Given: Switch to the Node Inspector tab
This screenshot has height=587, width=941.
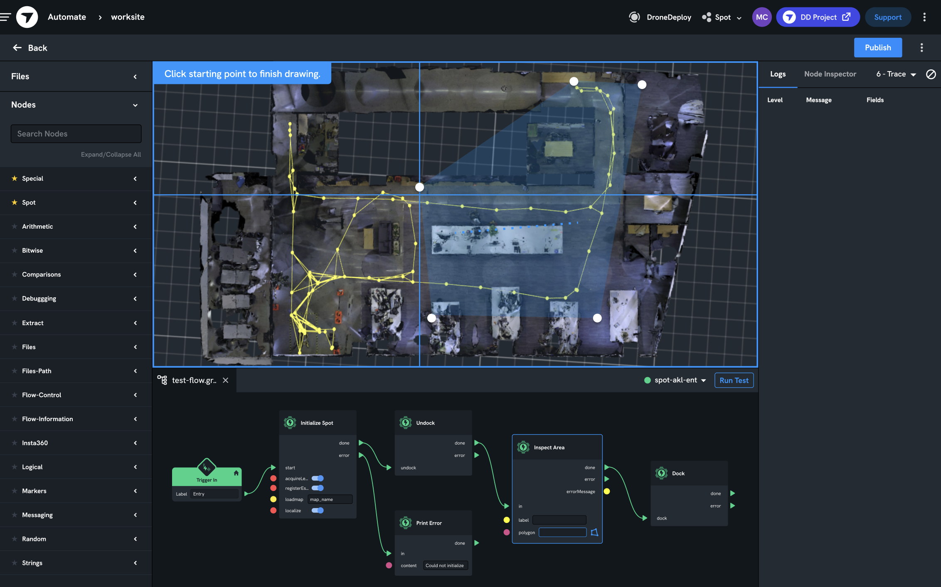Looking at the screenshot, I should 830,74.
